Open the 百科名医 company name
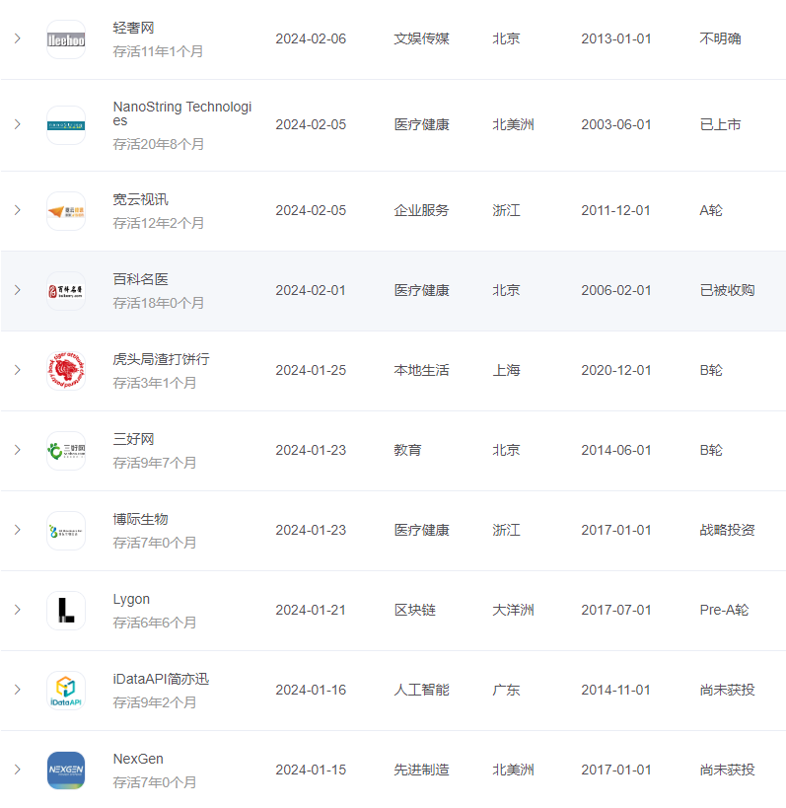This screenshot has height=808, width=786. point(141,279)
